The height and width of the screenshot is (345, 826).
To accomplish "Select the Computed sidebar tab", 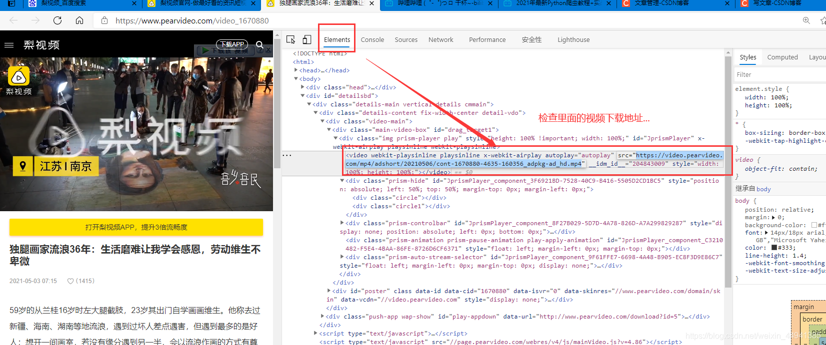I will 782,57.
